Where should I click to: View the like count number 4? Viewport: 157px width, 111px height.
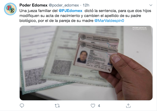[x=99, y=106]
